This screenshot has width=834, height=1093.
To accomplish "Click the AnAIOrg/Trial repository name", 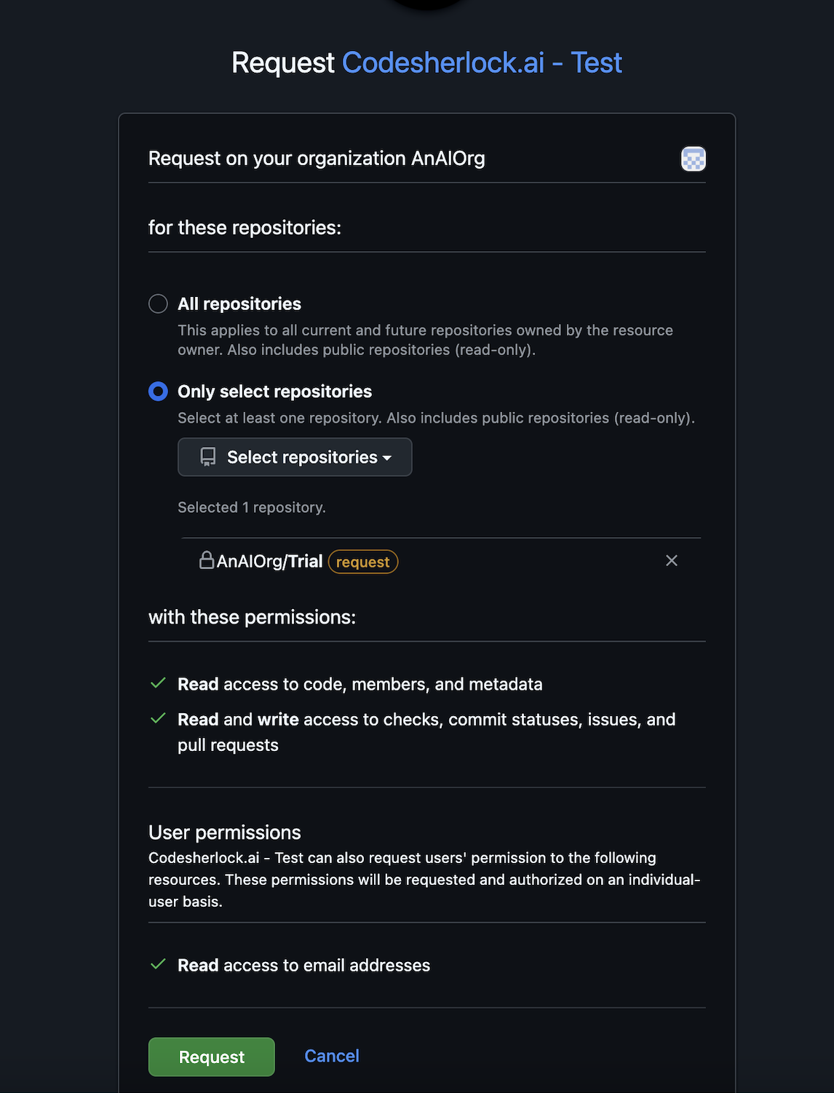I will (x=269, y=561).
